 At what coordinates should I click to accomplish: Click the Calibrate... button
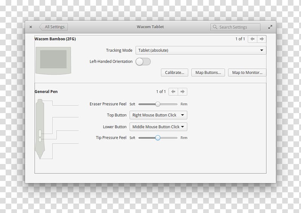[x=175, y=72]
